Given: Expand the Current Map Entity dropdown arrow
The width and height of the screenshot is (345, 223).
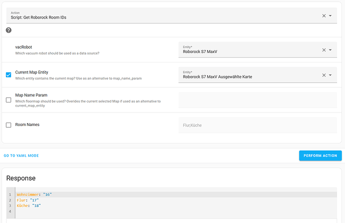Looking at the screenshot, I should (330, 75).
